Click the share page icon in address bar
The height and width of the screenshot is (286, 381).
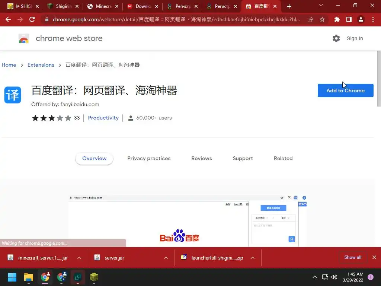click(310, 19)
